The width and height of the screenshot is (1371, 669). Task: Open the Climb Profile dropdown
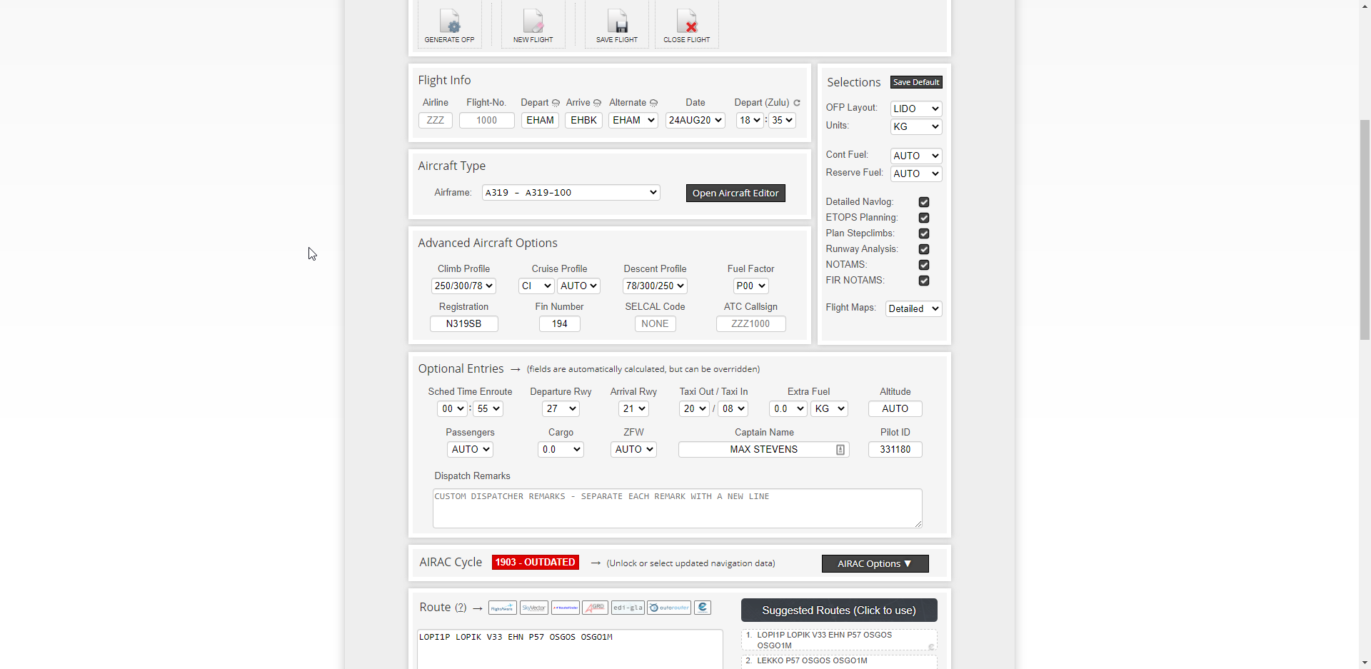click(x=463, y=286)
